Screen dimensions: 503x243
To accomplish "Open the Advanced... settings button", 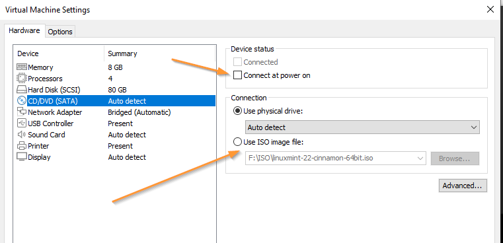I will click(x=463, y=186).
